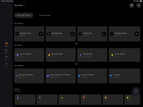The height and width of the screenshot is (107, 143).
Task: Open the Projector Remote
Action: tap(92, 76)
